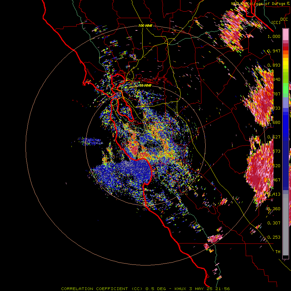The width and height of the screenshot is (291, 291).
Task: Click the 0.467 legend value
Action: click(274, 180)
